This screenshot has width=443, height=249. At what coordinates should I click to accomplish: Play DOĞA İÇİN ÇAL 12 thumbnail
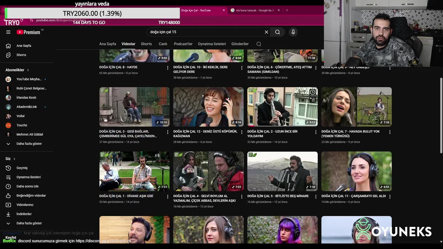point(208,107)
